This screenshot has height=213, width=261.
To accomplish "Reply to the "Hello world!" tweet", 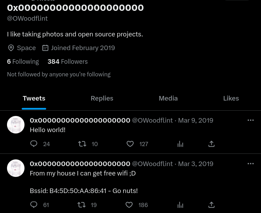I will click(x=34, y=144).
